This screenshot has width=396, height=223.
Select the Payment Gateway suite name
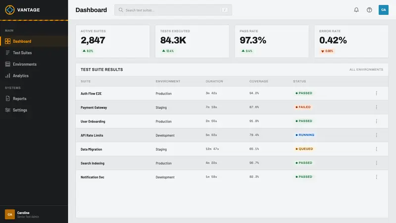click(x=94, y=108)
